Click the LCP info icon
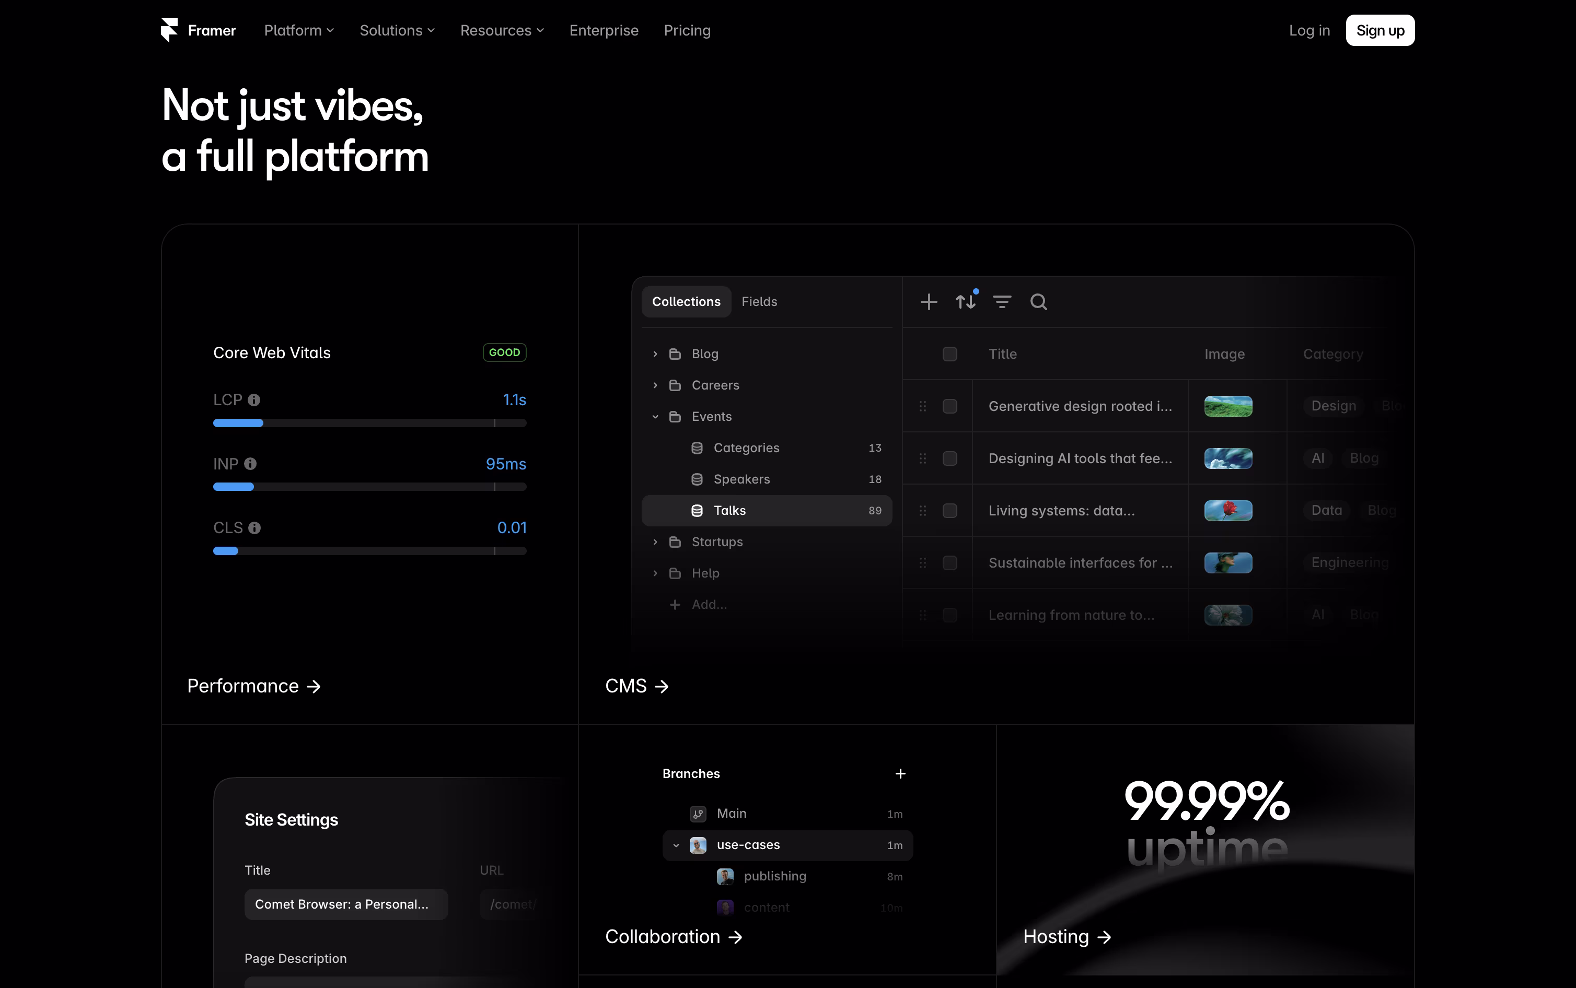1576x988 pixels. [x=254, y=400]
